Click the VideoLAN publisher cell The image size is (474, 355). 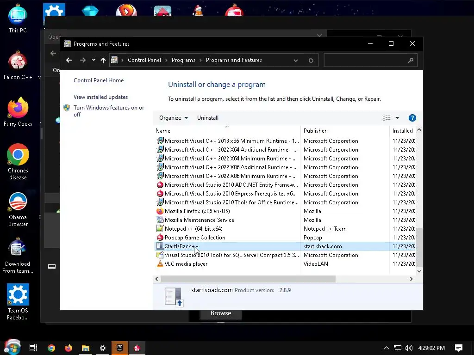(316, 264)
